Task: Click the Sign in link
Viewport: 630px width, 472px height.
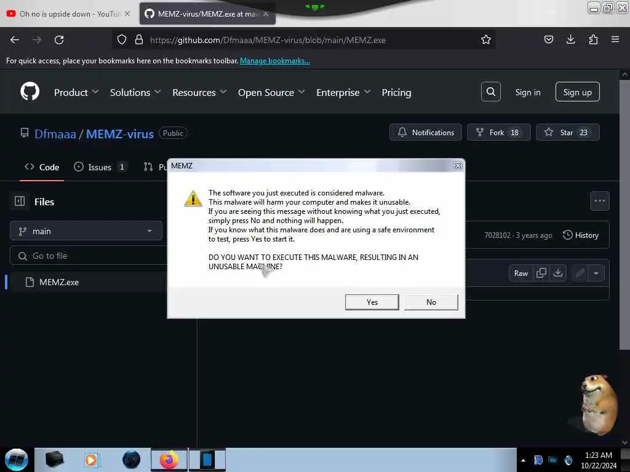Action: 527,92
